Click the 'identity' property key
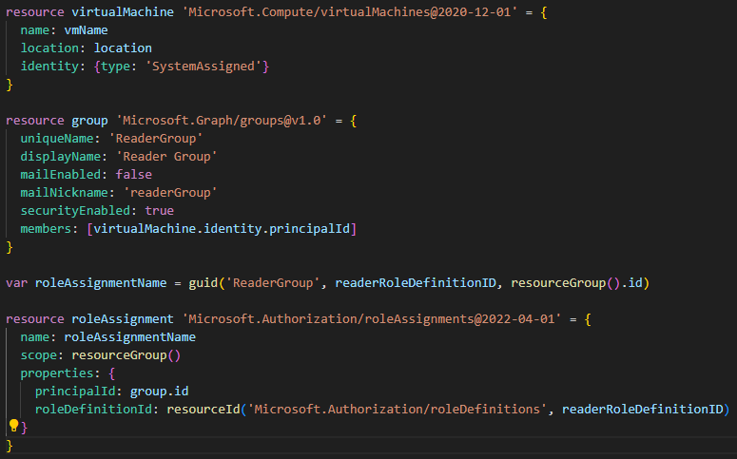The width and height of the screenshot is (737, 459). click(x=49, y=67)
